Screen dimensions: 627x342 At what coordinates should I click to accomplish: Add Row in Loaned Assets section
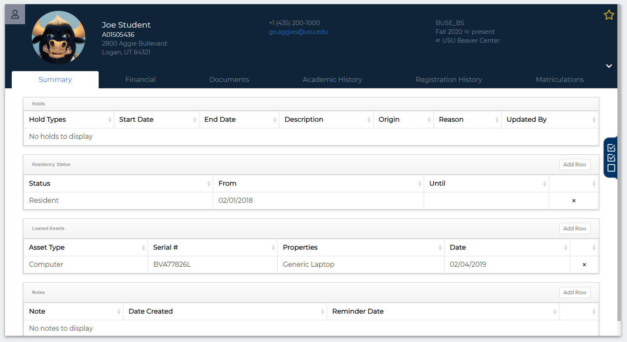tap(574, 229)
